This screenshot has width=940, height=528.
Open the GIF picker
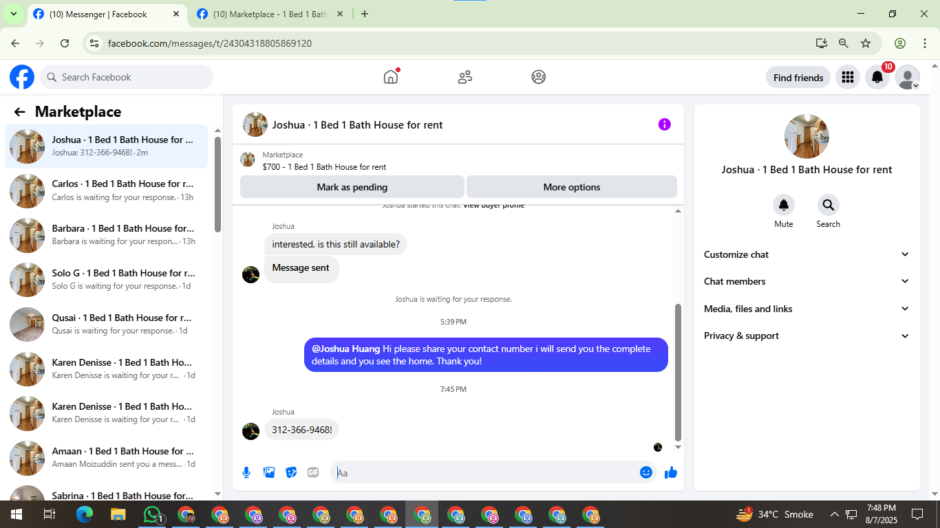tap(313, 472)
